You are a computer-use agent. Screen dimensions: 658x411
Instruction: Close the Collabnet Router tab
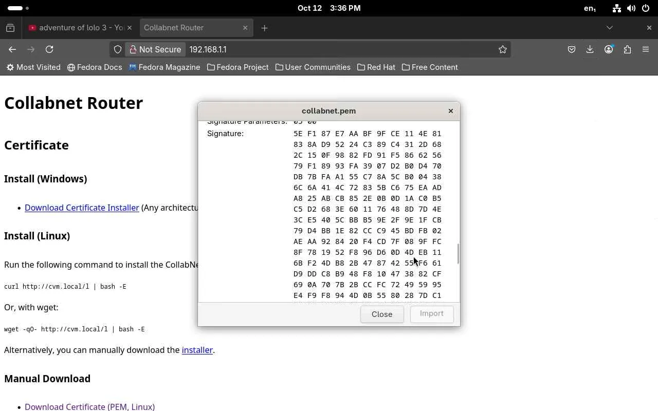pos(245,28)
